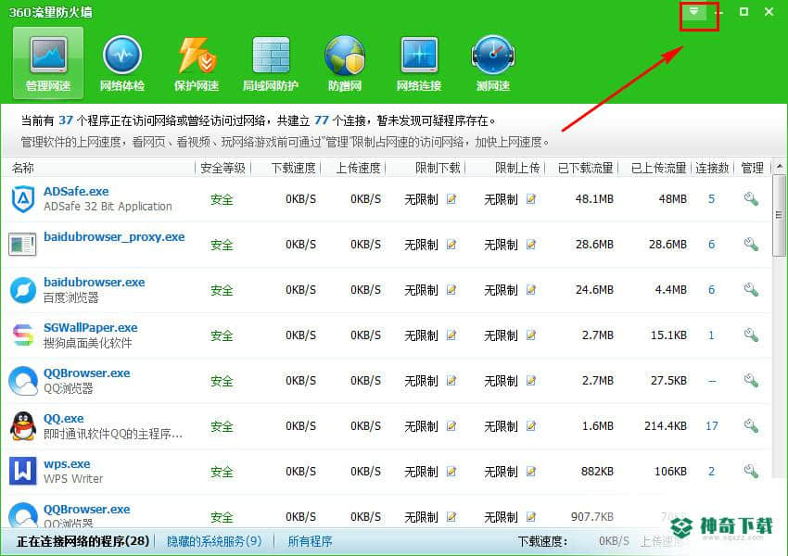
Task: Open the 网络连接 section
Action: (x=419, y=63)
